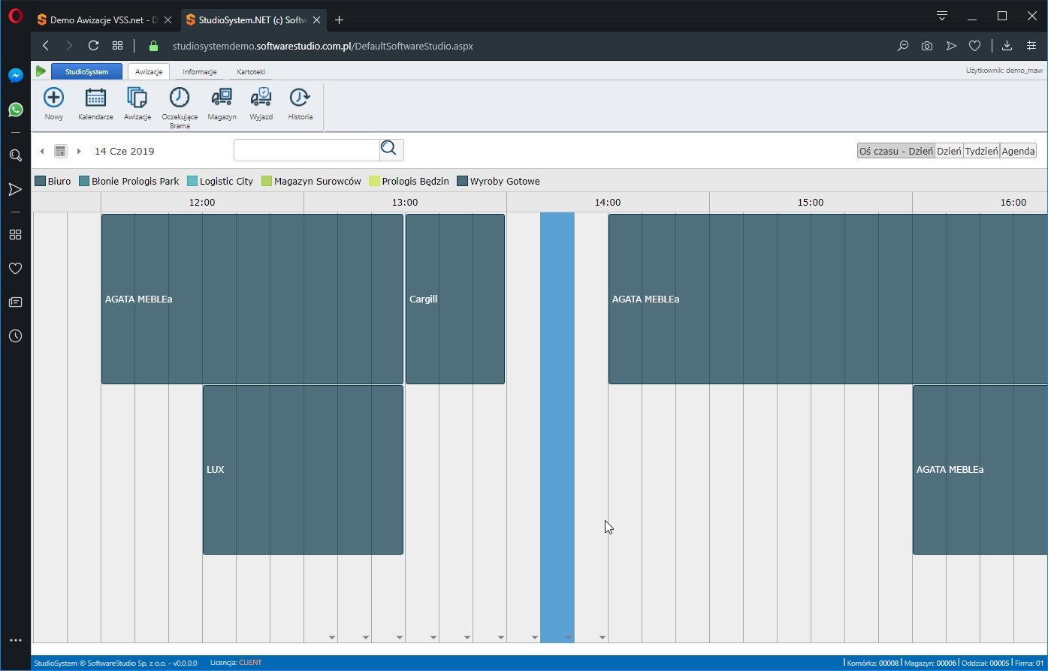Click the Nowy plus icon
Screen dimensions: 1048x671
coord(54,98)
